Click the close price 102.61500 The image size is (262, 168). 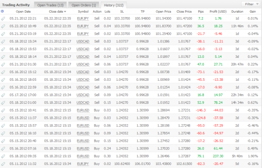[184, 164]
